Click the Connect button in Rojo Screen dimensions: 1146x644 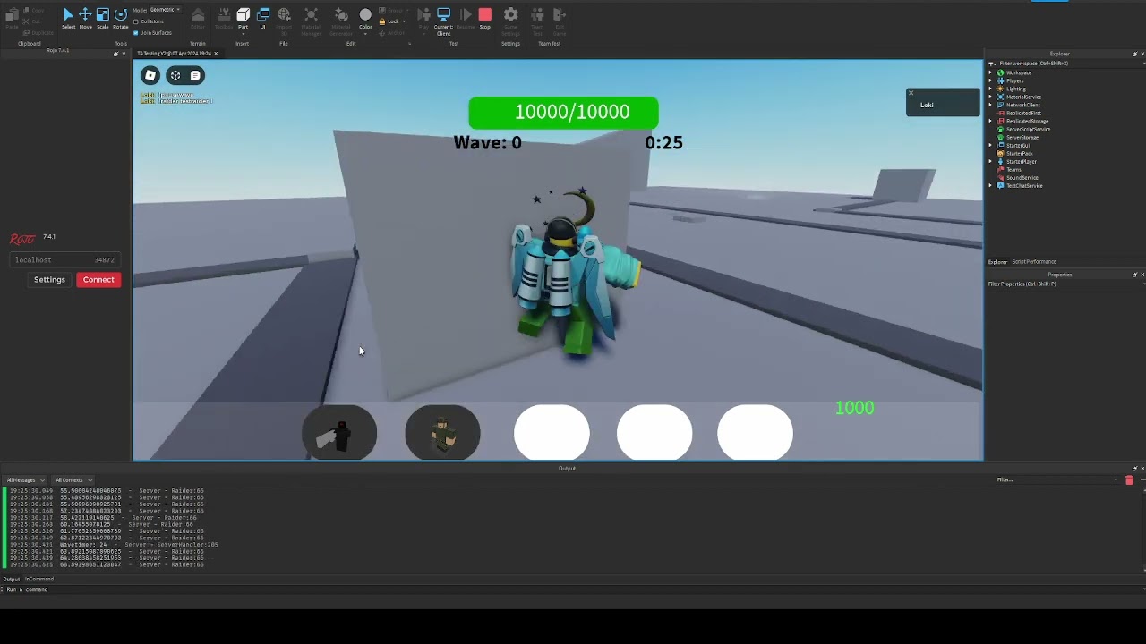[x=98, y=279]
